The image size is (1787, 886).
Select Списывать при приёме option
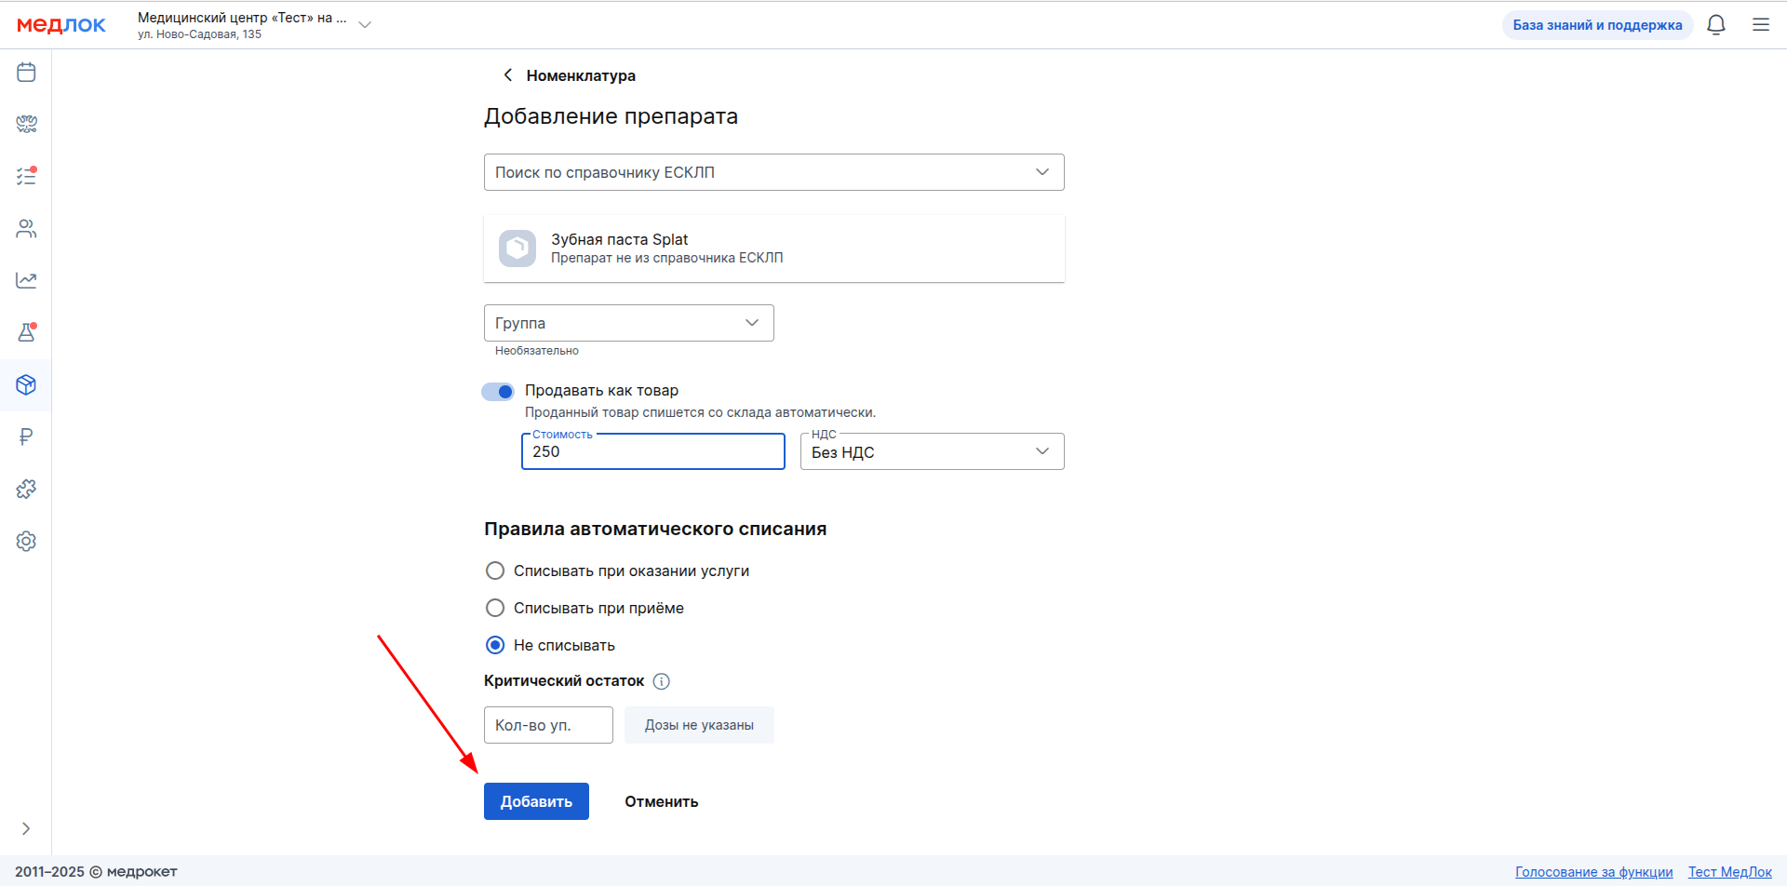(495, 608)
